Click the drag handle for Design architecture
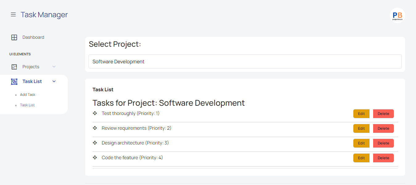 95,143
